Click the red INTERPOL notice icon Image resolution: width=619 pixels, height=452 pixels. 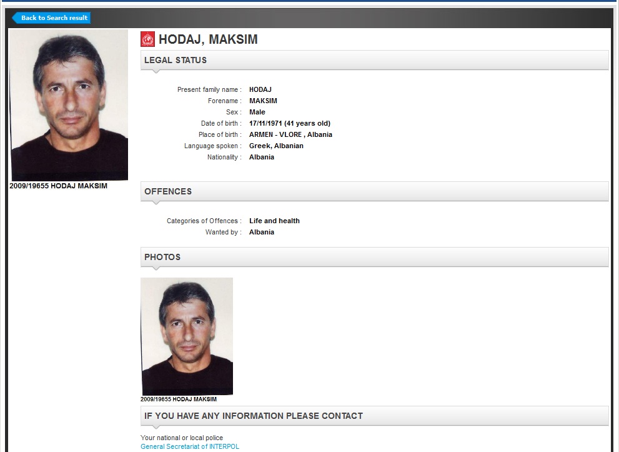[147, 39]
